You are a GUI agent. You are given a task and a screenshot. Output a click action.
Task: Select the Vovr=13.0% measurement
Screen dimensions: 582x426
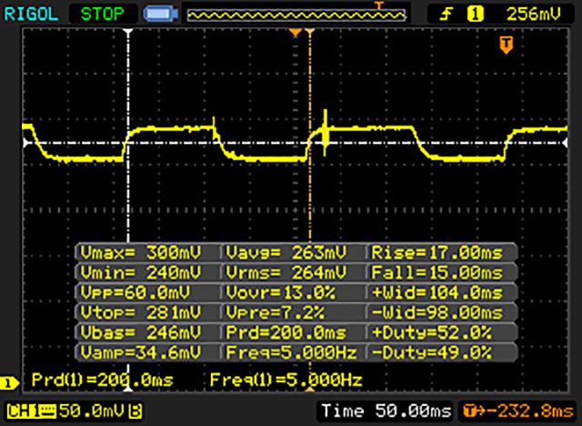(281, 293)
